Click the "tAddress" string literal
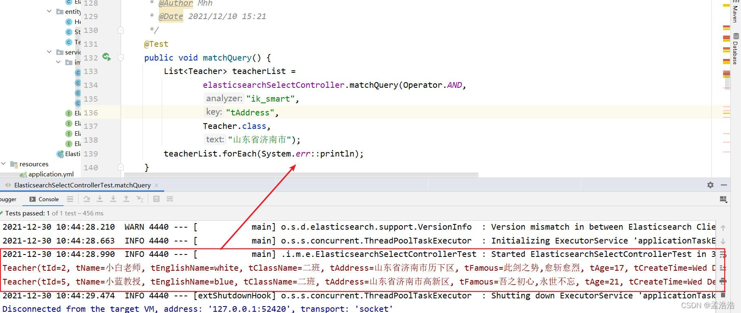Screen dimensions: 741x313 [x=250, y=113]
